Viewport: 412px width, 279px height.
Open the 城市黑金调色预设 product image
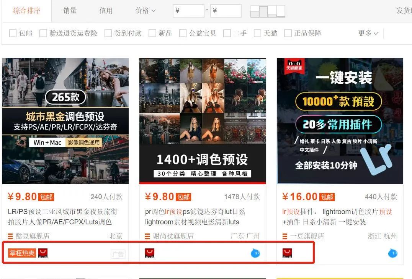click(x=65, y=121)
